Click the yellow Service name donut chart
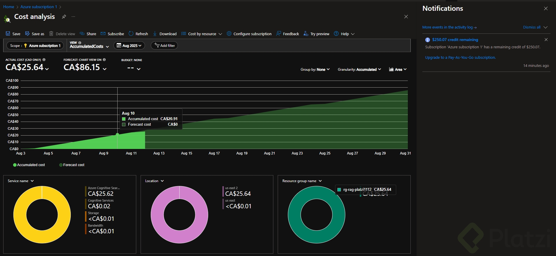The image size is (556, 256). point(20,215)
